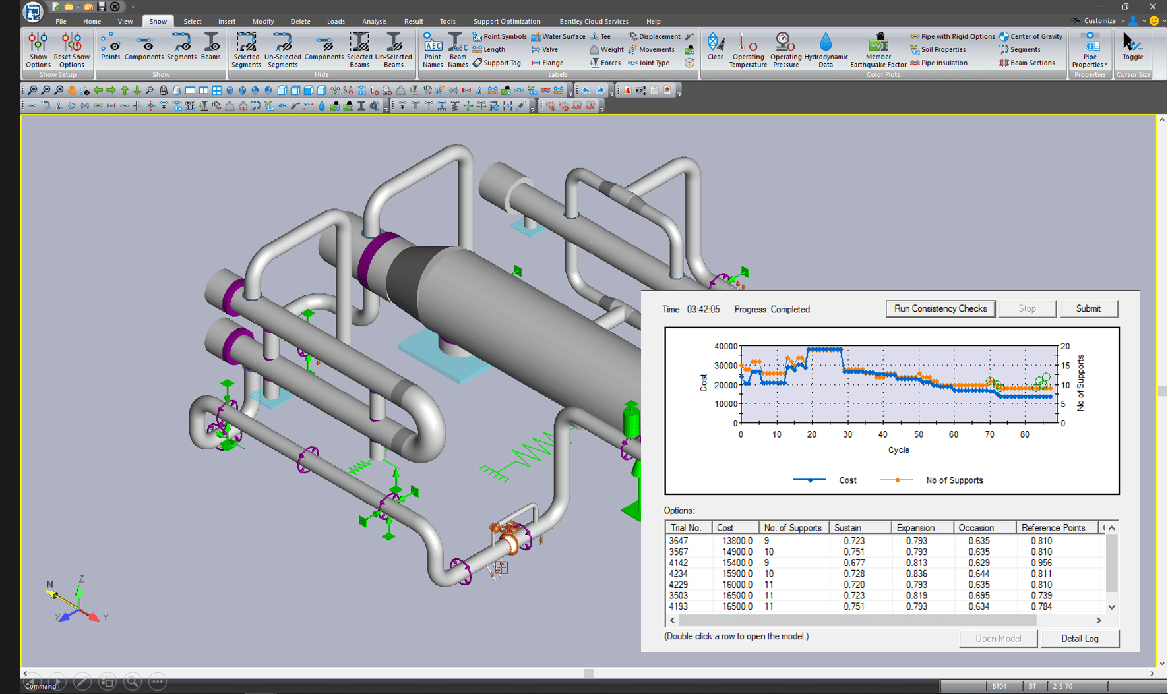Viewport: 1168px width, 694px height.
Task: Toggle Displacement labels
Action: [x=654, y=36]
